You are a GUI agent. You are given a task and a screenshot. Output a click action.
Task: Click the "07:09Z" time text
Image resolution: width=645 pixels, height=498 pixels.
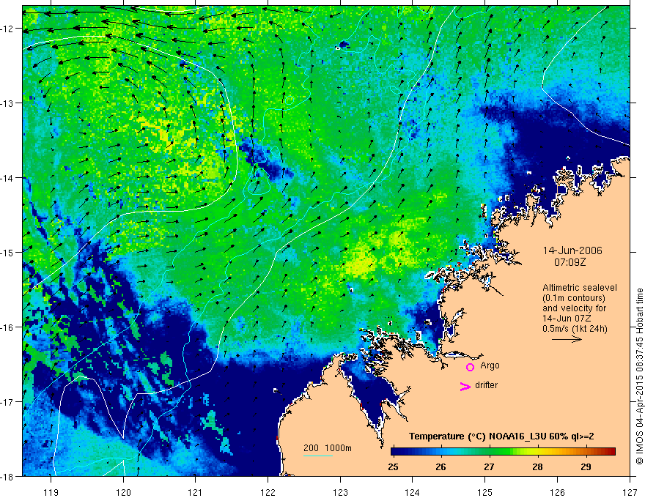tap(570, 262)
